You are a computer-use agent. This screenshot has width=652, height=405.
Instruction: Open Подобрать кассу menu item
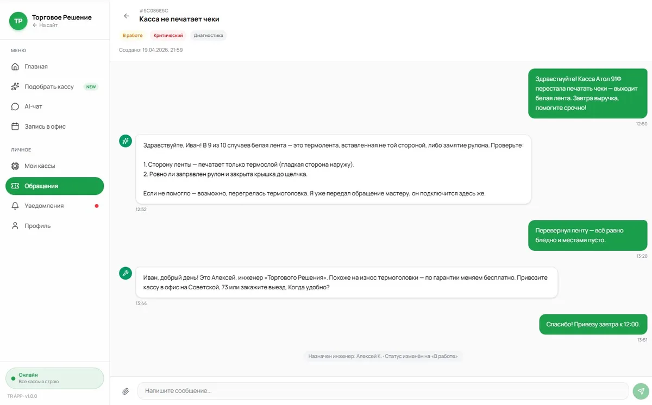(x=54, y=87)
